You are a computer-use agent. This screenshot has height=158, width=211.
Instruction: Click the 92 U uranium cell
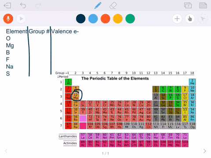[x=105, y=144]
